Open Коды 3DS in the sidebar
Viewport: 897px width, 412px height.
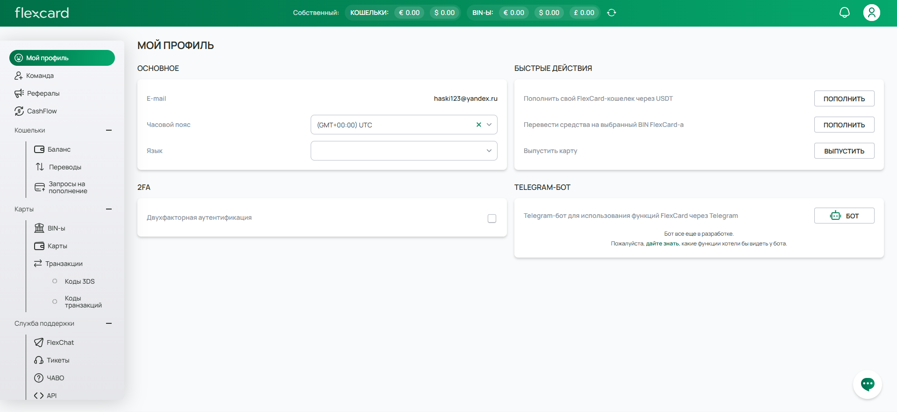tap(79, 281)
